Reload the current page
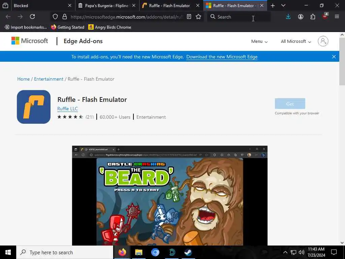345x259 pixels. pos(32,17)
